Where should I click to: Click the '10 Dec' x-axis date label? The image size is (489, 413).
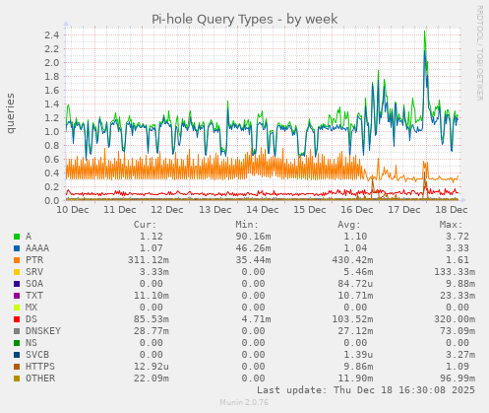(x=73, y=210)
